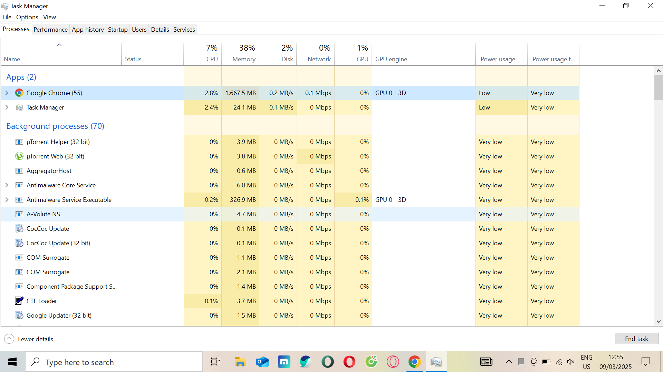The width and height of the screenshot is (663, 372).
Task: Open Outlook from the taskbar
Action: (x=262, y=362)
